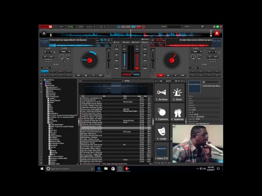The image size is (262, 196).
Task: Click the deck B pitch plus button
Action: 154,72
